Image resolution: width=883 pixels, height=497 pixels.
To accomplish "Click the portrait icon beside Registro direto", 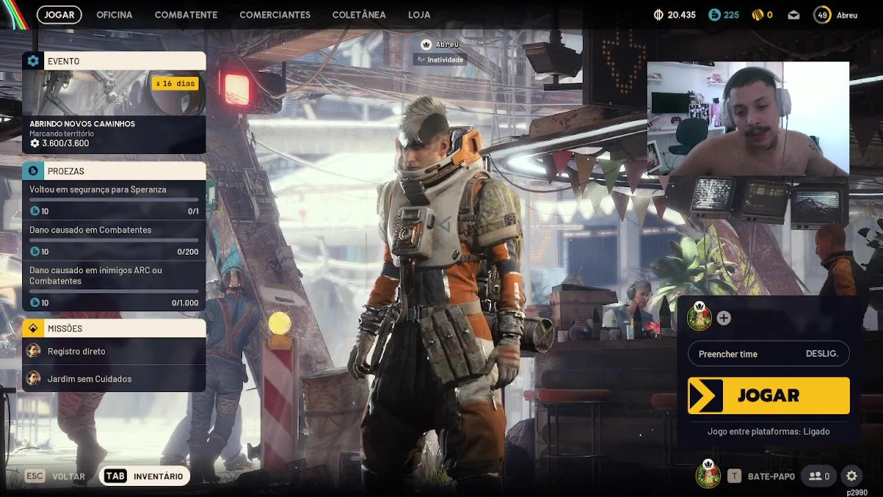I will click(33, 351).
